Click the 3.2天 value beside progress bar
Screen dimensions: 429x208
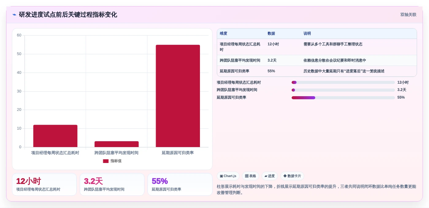coord(402,90)
